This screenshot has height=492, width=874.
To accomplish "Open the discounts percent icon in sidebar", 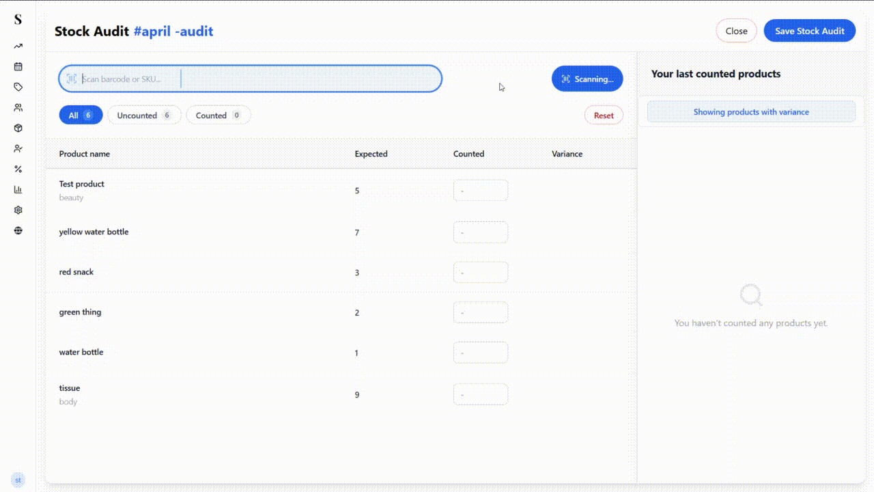I will pos(17,169).
